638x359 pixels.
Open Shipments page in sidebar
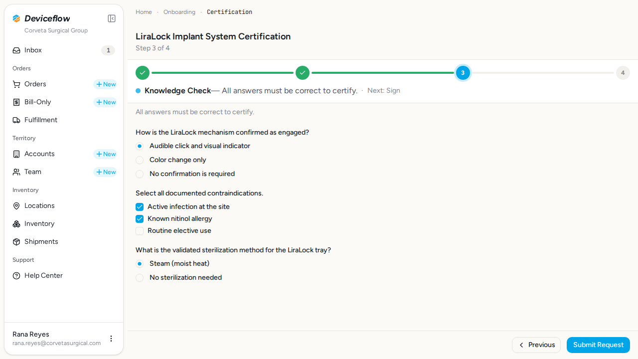(64, 242)
